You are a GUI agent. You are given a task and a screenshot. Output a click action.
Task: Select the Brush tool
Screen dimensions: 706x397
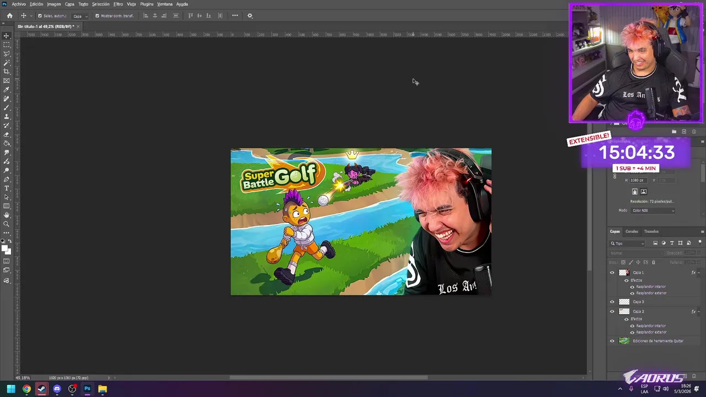pyautogui.click(x=7, y=108)
